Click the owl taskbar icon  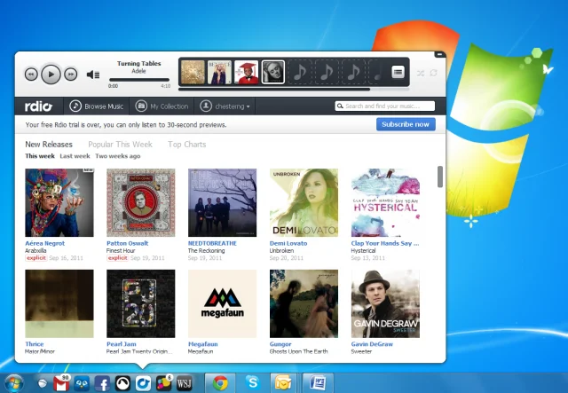pos(82,383)
